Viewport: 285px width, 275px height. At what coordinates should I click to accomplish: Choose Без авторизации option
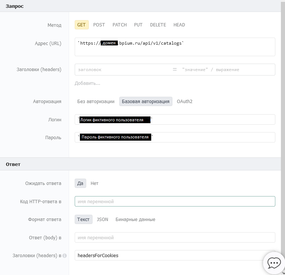coord(96,101)
